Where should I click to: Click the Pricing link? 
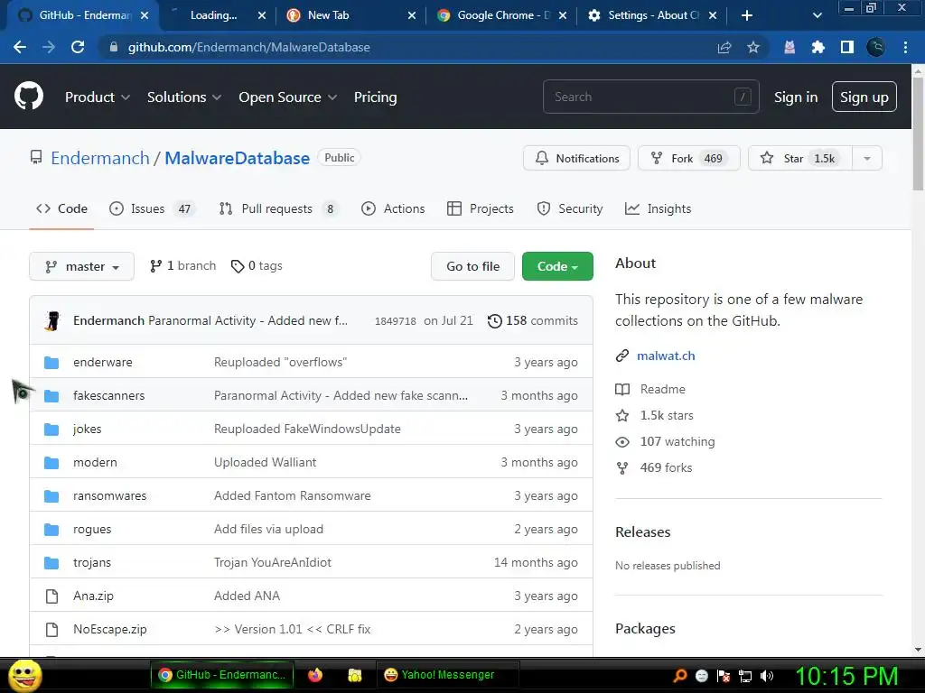[375, 97]
